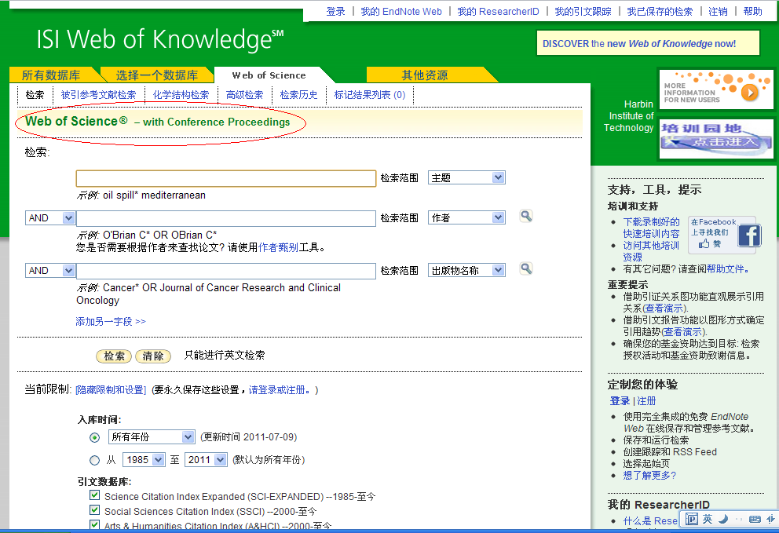
Task: Click the input method P icon in the tray
Action: click(692, 519)
